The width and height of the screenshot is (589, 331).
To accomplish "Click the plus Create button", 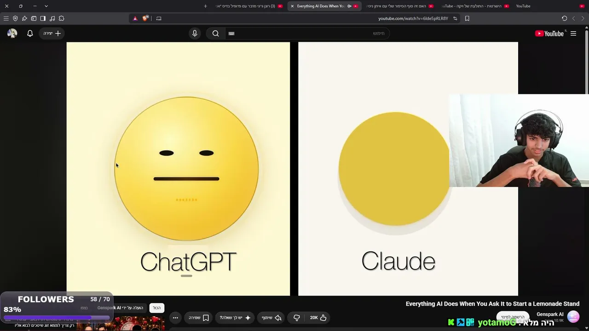I will (x=52, y=34).
